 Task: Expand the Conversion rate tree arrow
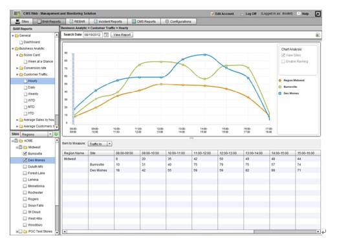[x=17, y=68]
